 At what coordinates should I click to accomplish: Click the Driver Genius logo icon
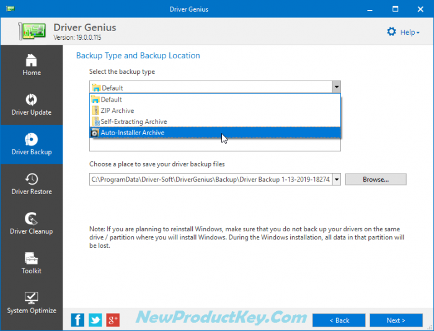click(x=33, y=32)
